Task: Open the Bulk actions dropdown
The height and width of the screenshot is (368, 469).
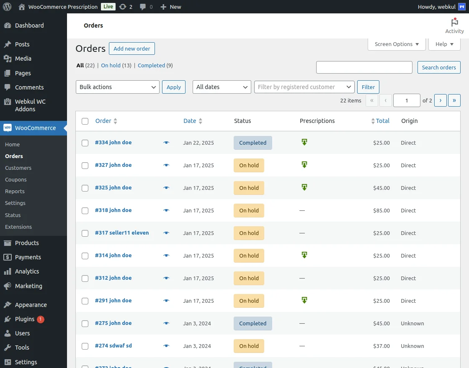Action: tap(117, 87)
